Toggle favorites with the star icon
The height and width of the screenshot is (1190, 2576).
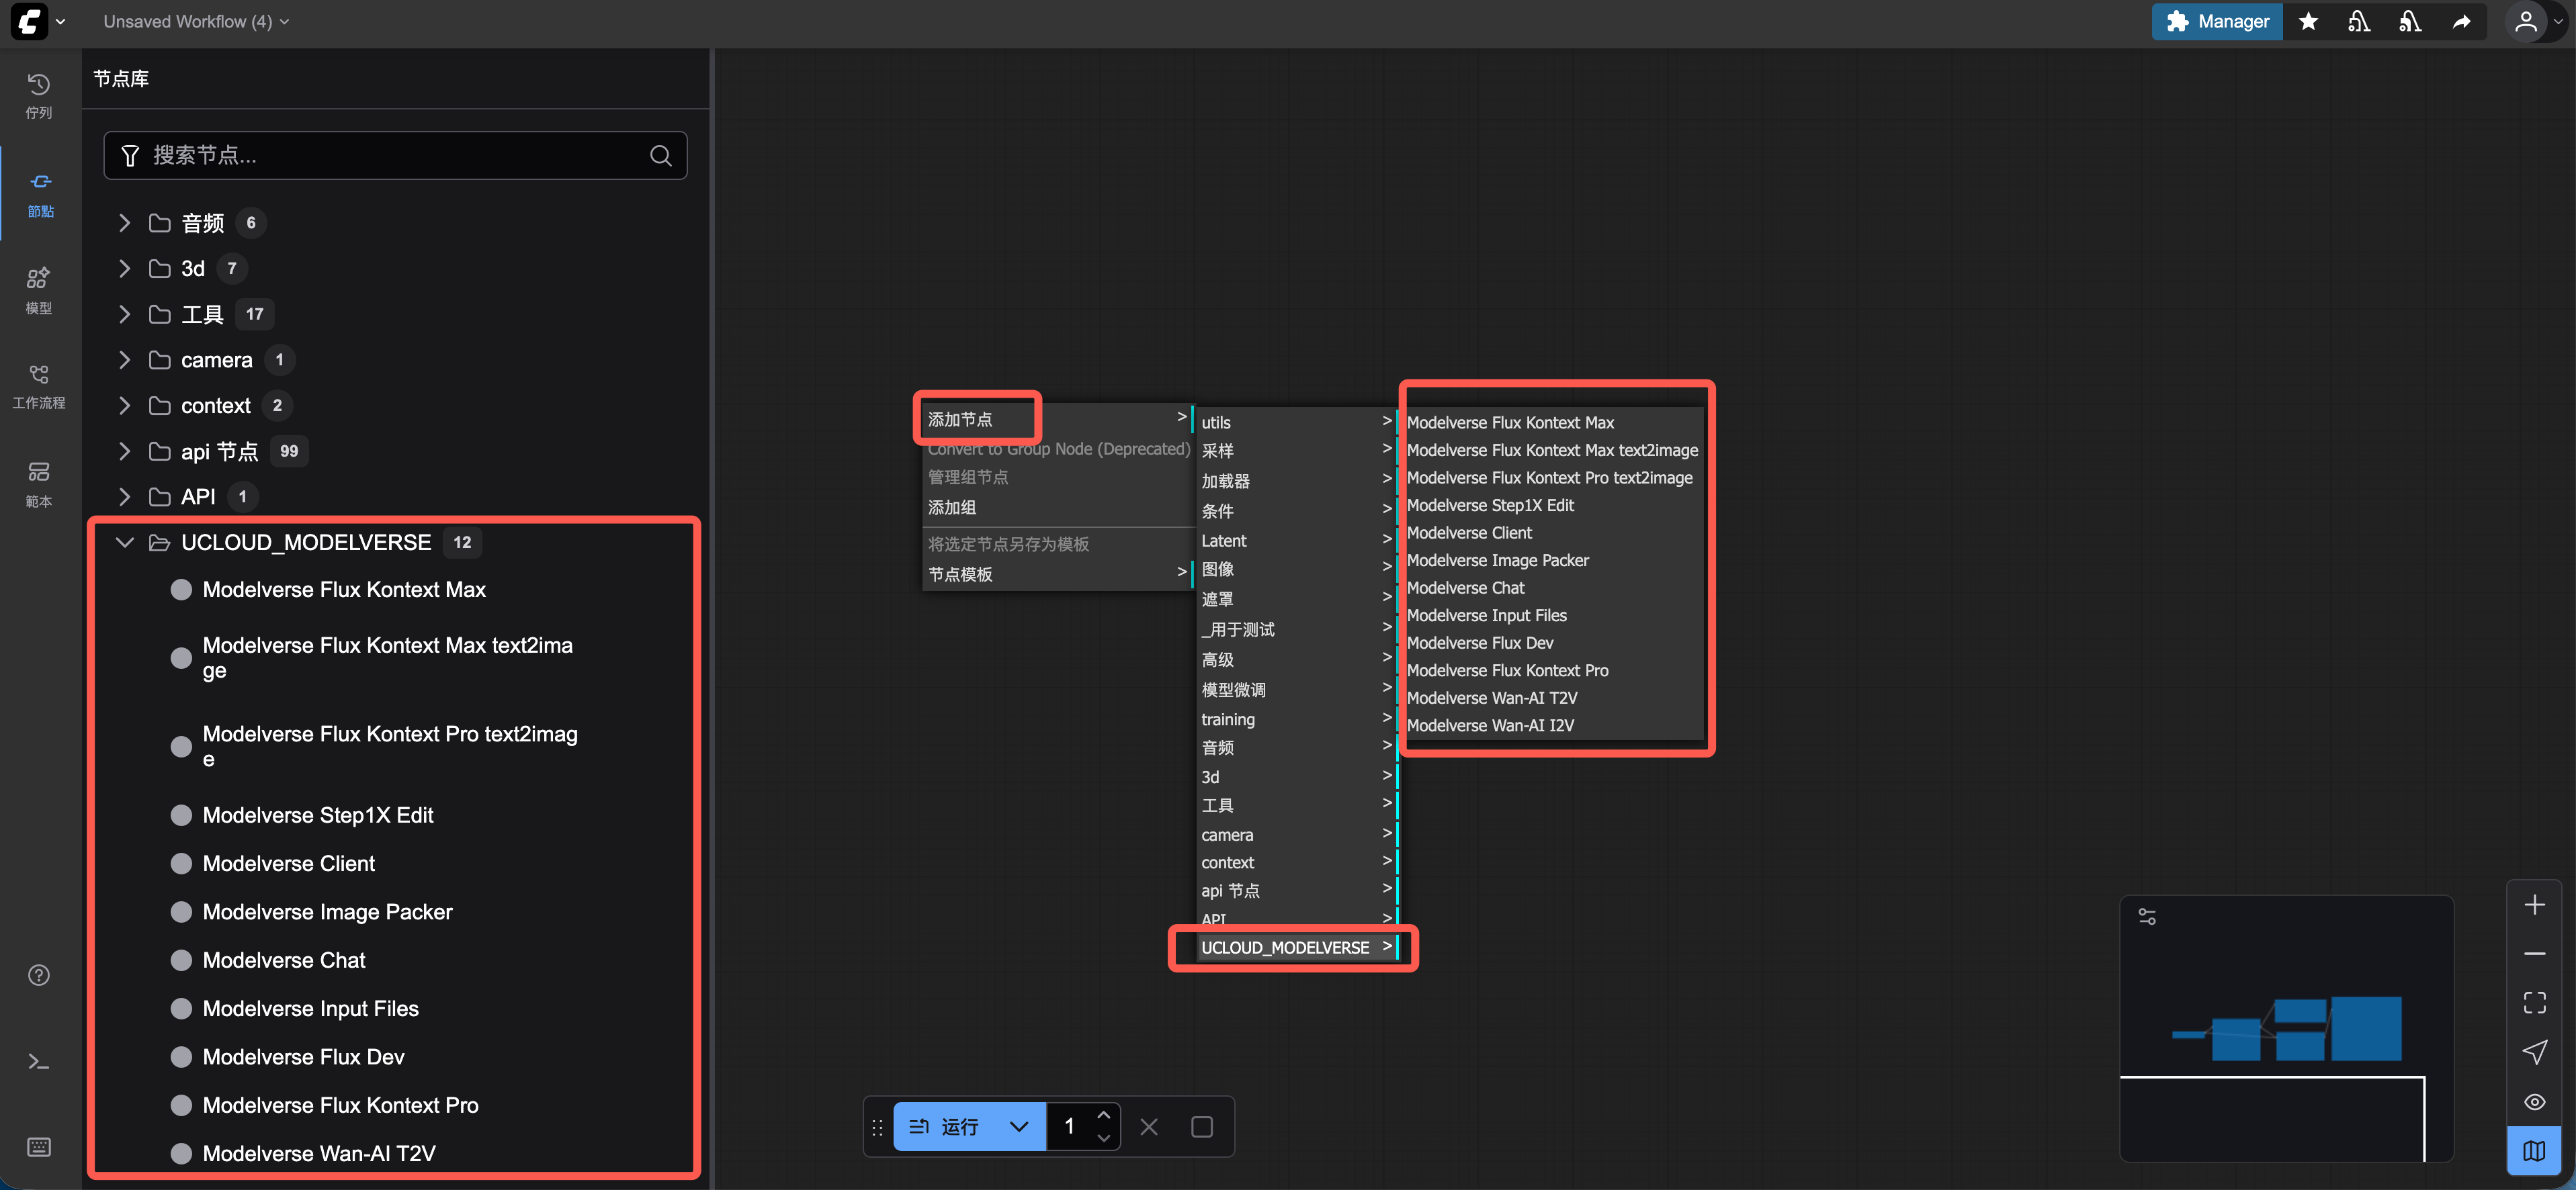point(2309,21)
